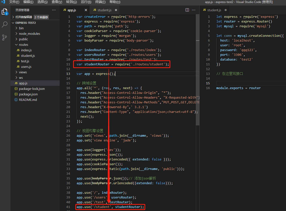The width and height of the screenshot is (286, 211).
Task: Click the '// 视图引擎设置' comment line
Action: pos(90,131)
